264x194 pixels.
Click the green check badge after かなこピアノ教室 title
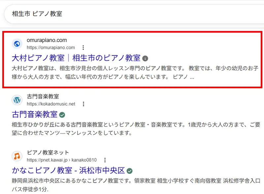point(130,171)
